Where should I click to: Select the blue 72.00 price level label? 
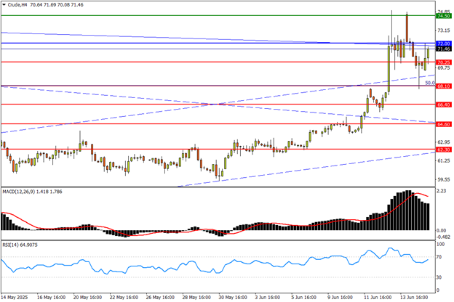coord(444,44)
